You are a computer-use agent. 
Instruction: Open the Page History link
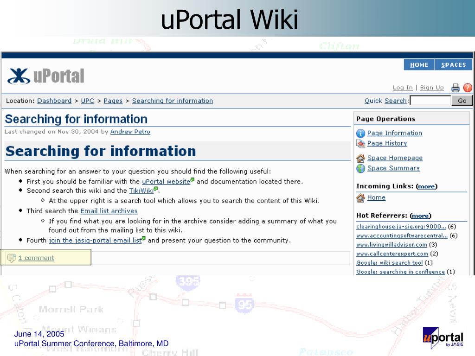pos(387,143)
